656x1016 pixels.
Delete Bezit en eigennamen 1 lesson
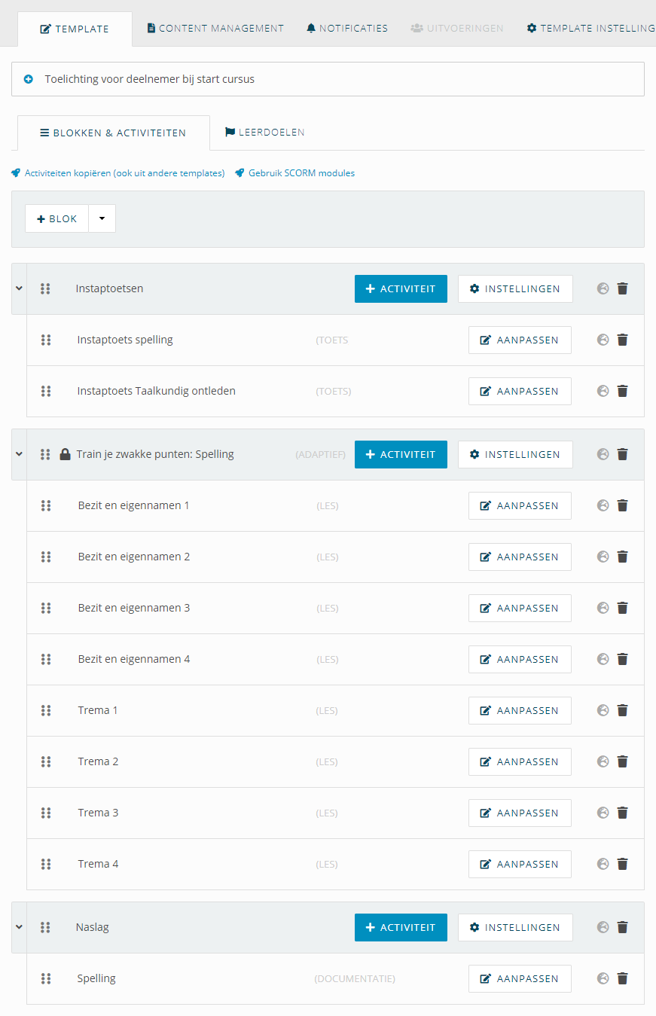(622, 505)
